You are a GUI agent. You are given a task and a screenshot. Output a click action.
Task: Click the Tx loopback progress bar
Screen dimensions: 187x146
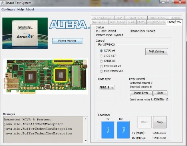pos(108,130)
